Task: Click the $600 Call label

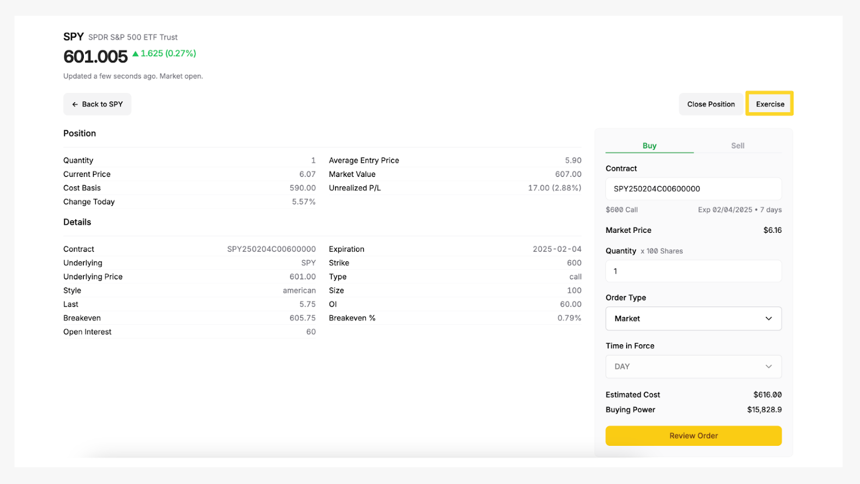Action: (622, 210)
